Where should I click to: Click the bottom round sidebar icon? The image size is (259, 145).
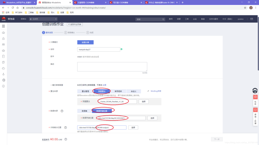coord(3,86)
